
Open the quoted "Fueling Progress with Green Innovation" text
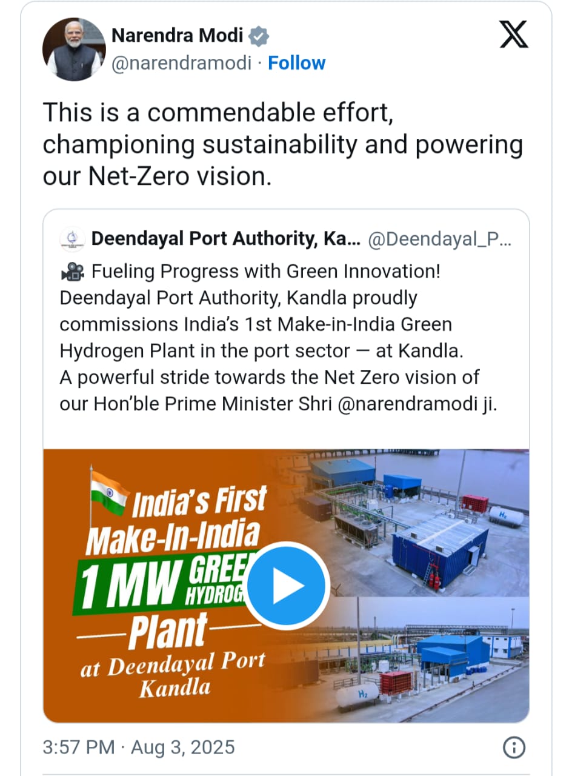pyautogui.click(x=265, y=272)
